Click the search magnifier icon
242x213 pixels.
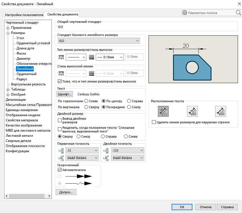238,13
